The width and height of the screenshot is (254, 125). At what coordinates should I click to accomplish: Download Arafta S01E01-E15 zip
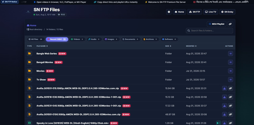[225, 88]
